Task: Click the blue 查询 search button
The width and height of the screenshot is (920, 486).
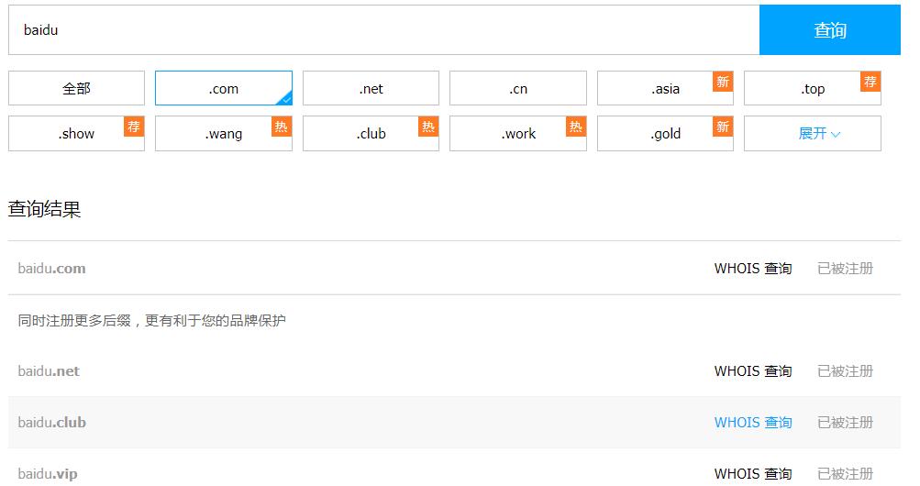Action: click(829, 30)
